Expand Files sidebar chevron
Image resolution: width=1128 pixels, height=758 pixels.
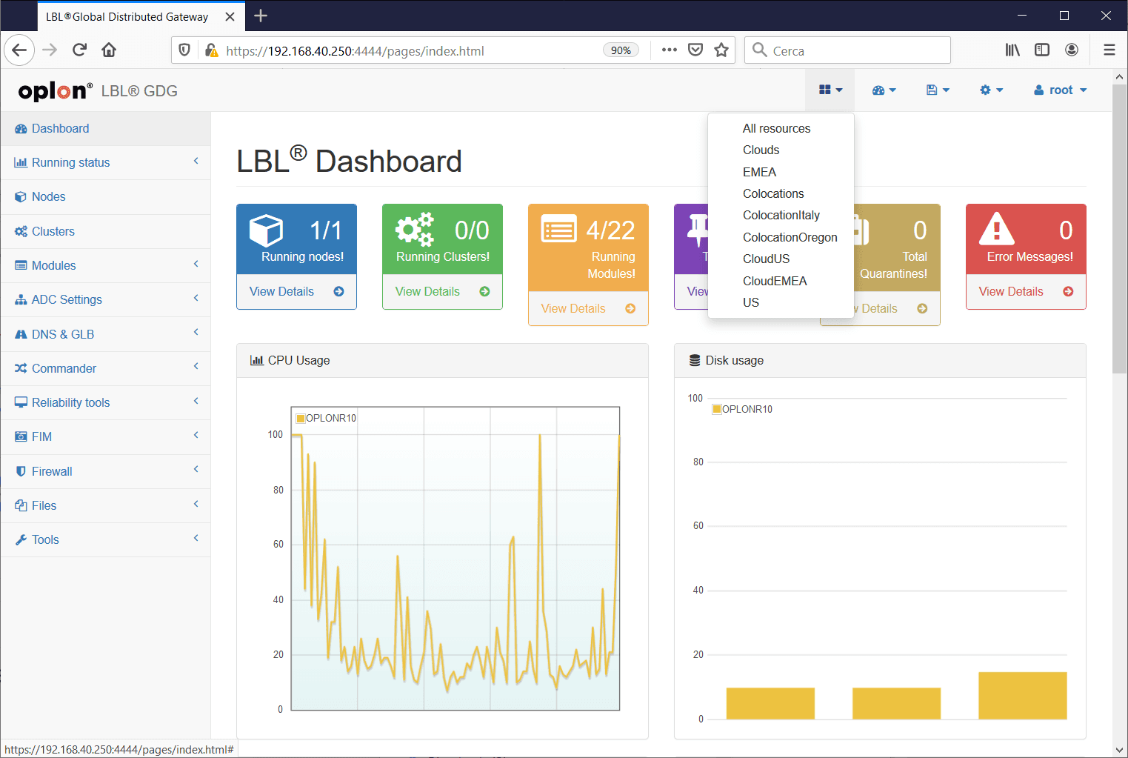tap(196, 504)
